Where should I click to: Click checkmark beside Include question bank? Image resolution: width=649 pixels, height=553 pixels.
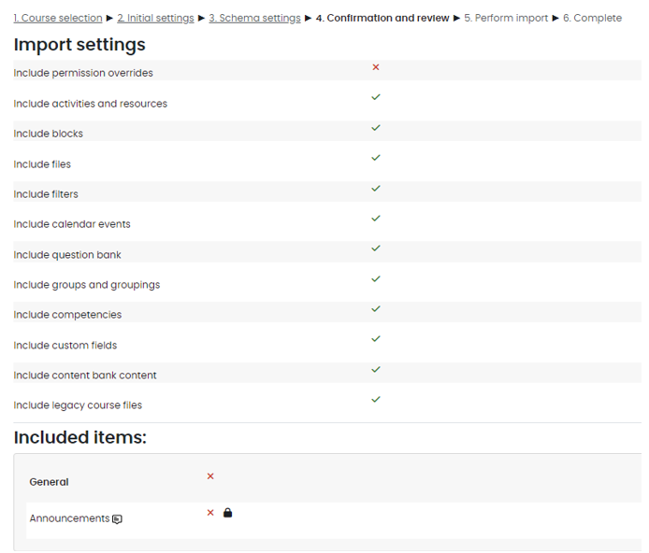pos(376,248)
